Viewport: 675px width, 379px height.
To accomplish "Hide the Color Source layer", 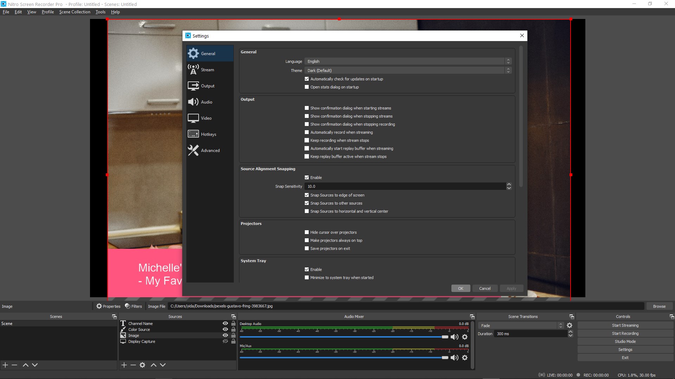I will (x=225, y=330).
